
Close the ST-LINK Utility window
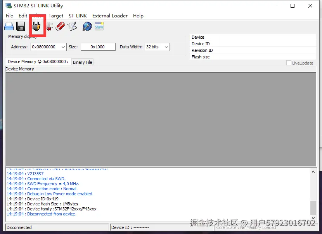click(310, 6)
